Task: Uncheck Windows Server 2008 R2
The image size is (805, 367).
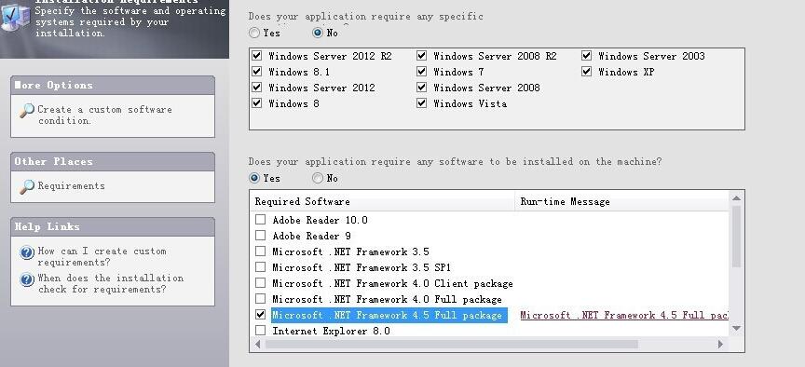Action: 421,56
